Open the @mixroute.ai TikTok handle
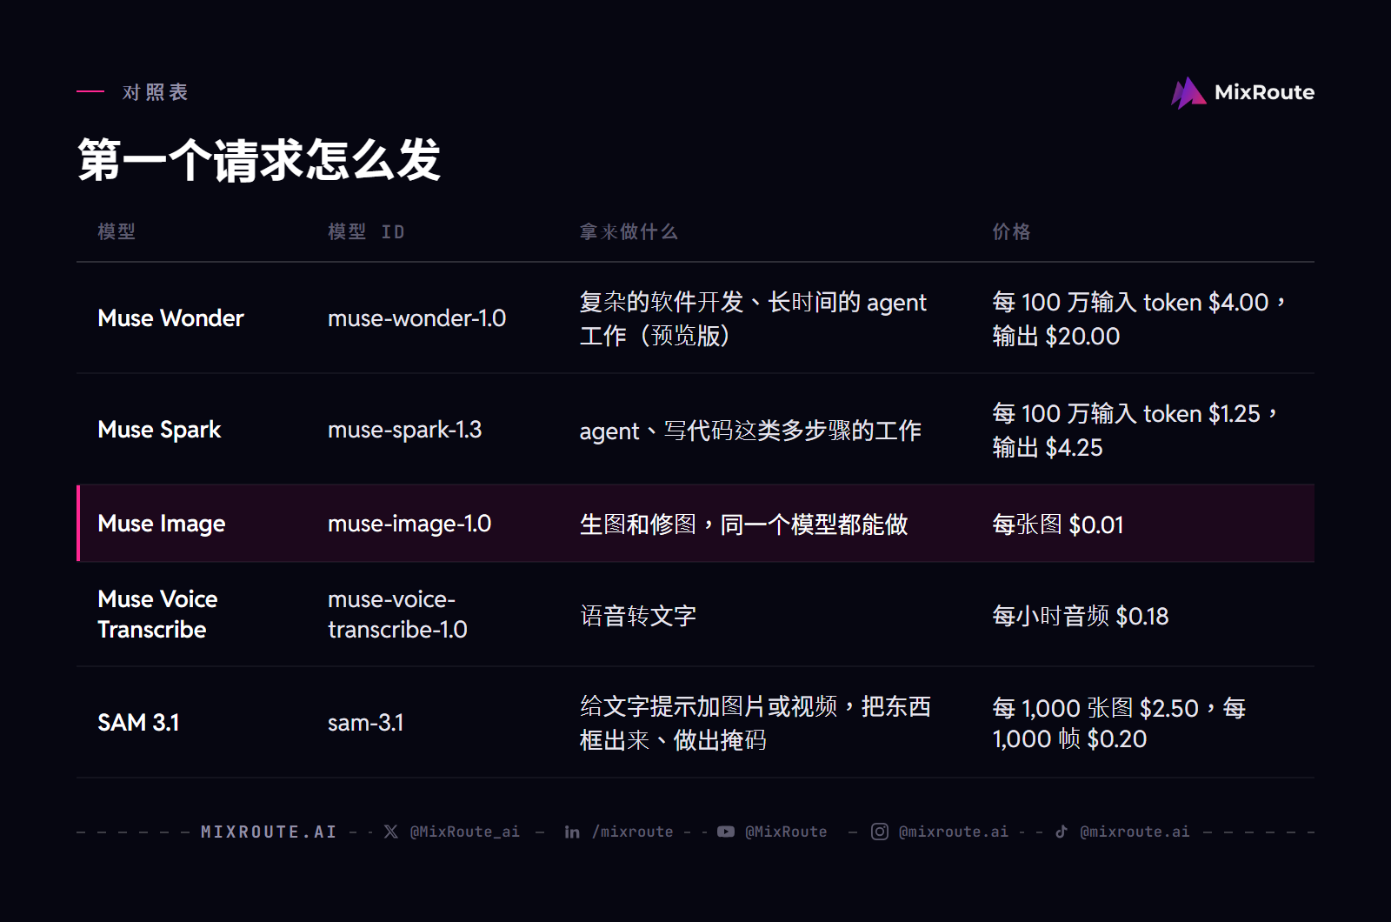The image size is (1391, 922). (x=1135, y=832)
